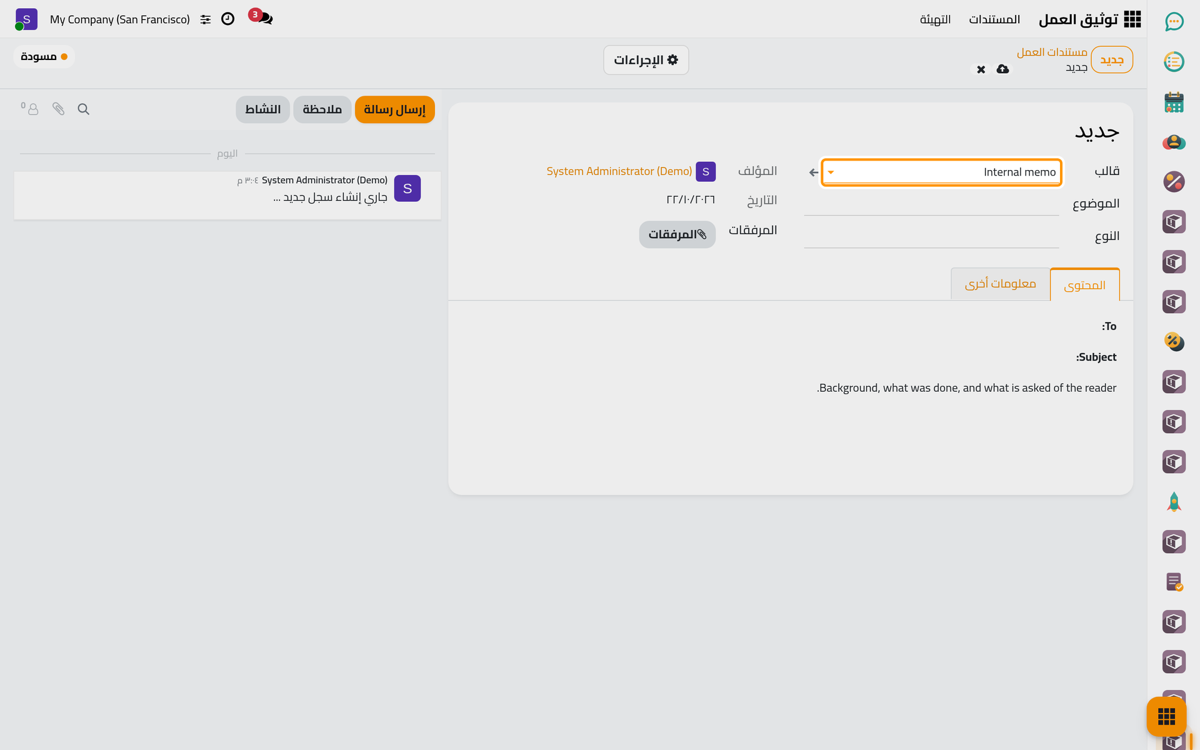Click the المرفقات attachments button
1200x750 pixels.
(677, 234)
